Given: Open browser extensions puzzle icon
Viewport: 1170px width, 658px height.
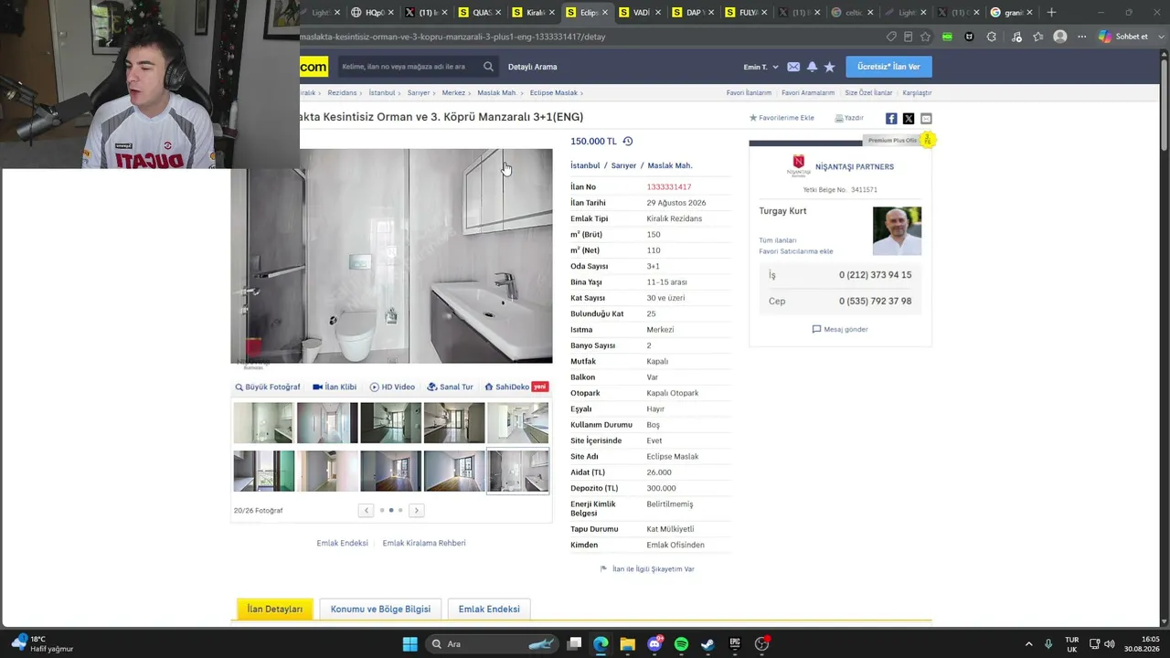Looking at the screenshot, I should (x=992, y=37).
